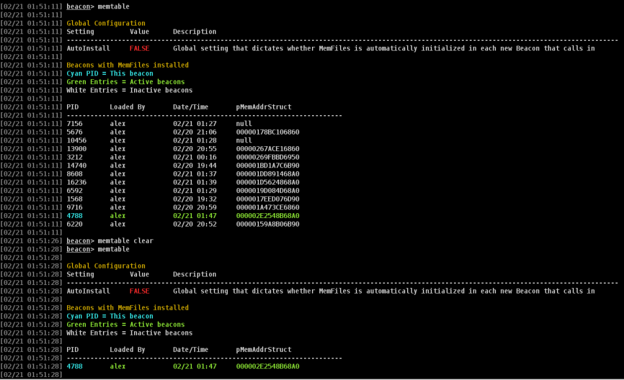Click address 00000159A8B06B90
Screen dimensions: 624x380
268,224
